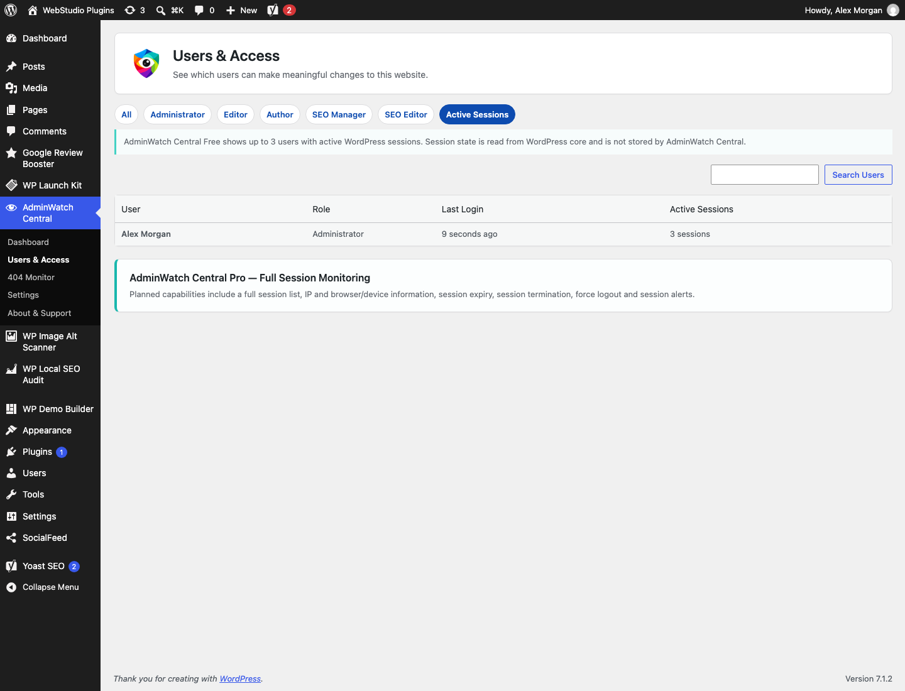Open the WordPress footer link
The height and width of the screenshot is (691, 905).
click(x=240, y=679)
